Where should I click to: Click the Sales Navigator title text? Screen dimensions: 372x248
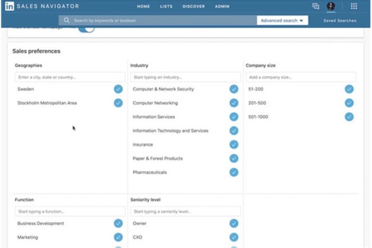click(x=48, y=6)
